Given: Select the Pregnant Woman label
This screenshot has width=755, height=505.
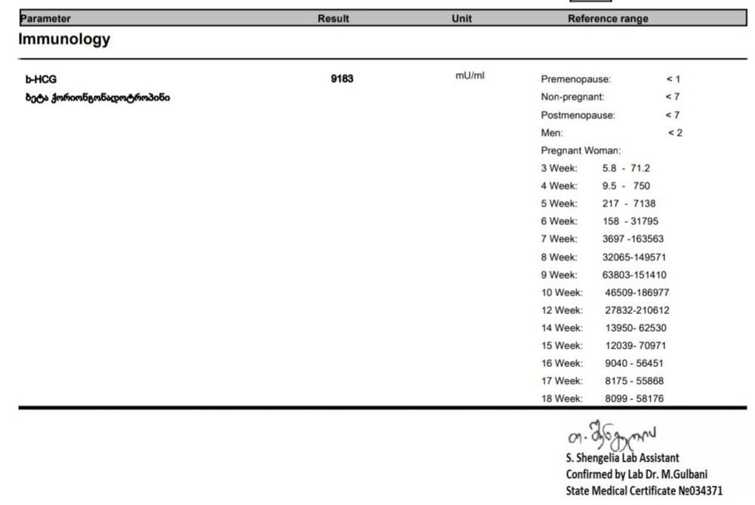Looking at the screenshot, I should [581, 151].
